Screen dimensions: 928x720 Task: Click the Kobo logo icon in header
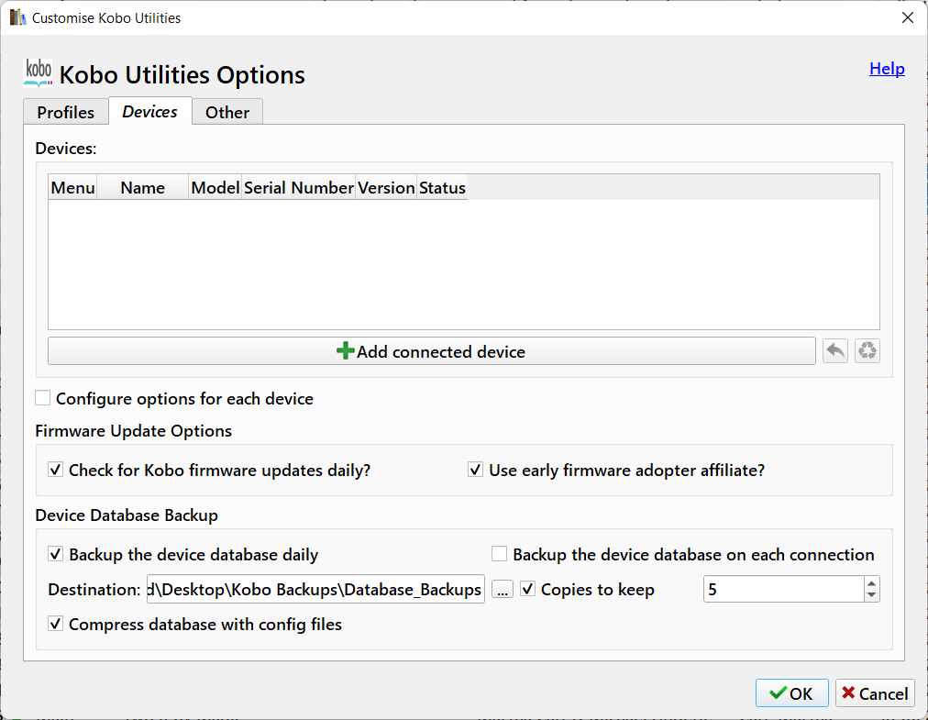[38, 72]
